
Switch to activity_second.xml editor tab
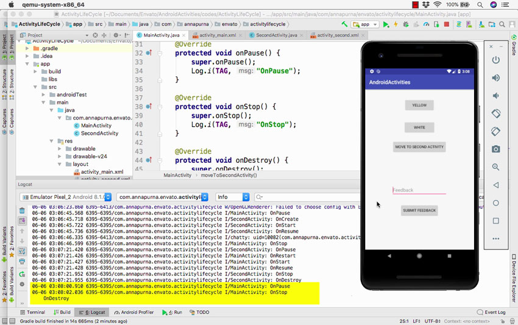pos(337,35)
